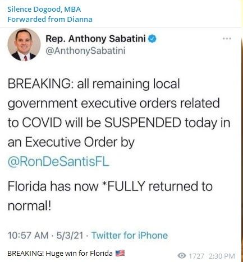The width and height of the screenshot is (243, 262).
Task: Click the line Florida has now *FULLY returned
Action: tap(110, 186)
